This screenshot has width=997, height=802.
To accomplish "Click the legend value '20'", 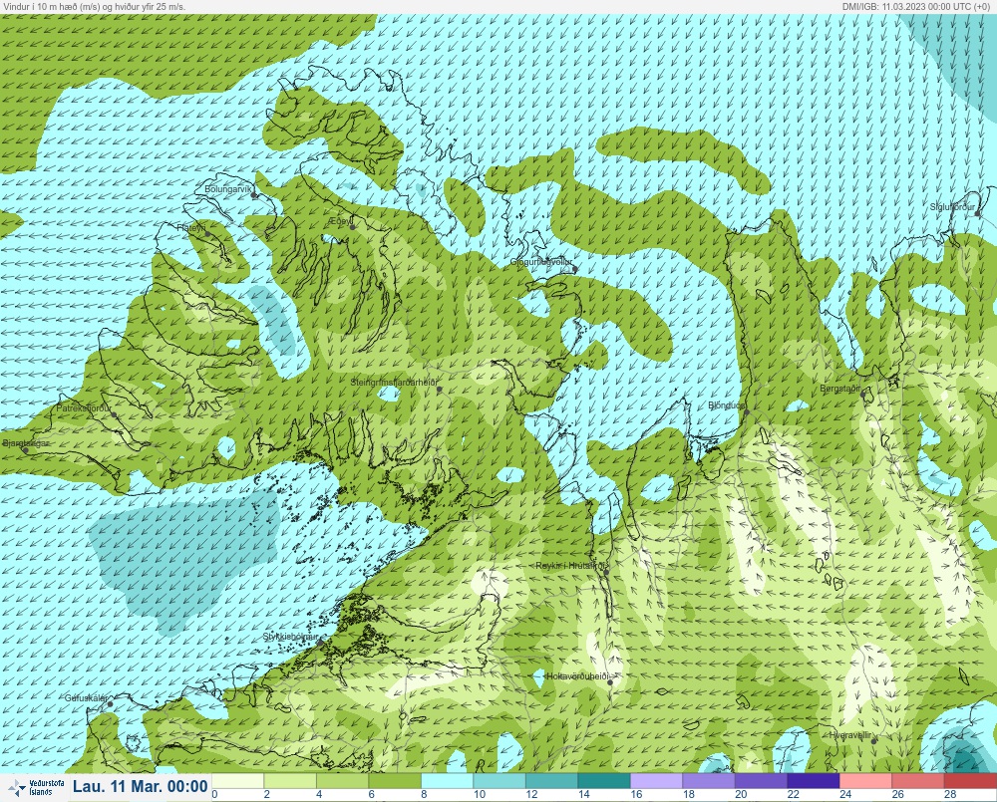I will (x=741, y=794).
